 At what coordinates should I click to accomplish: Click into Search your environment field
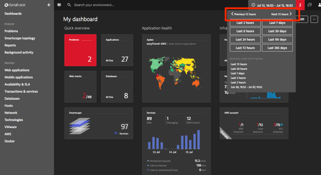[94, 5]
